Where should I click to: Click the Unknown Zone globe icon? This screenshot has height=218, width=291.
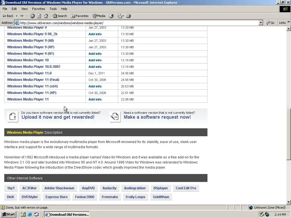pos(251,207)
